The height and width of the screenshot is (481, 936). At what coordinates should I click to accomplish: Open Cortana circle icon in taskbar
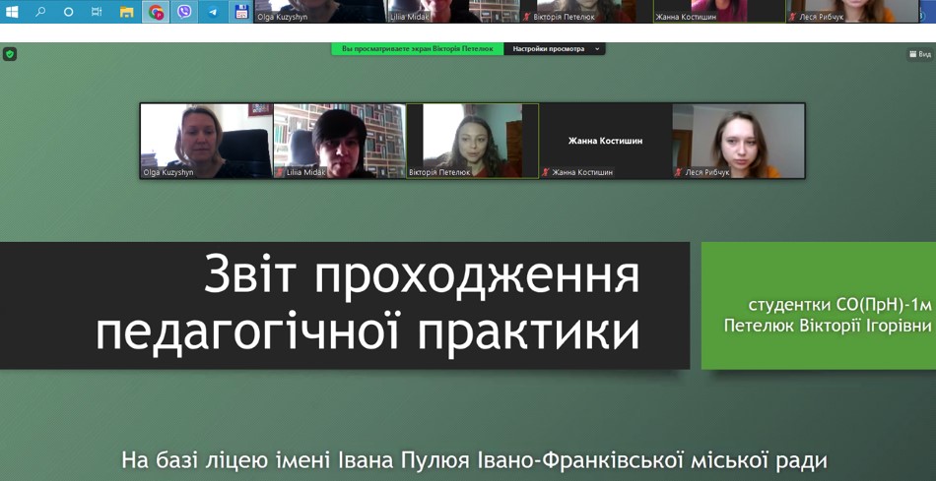tap(69, 12)
